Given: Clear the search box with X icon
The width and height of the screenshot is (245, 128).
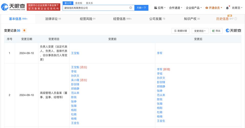Looking at the screenshot, I should tap(131, 8).
